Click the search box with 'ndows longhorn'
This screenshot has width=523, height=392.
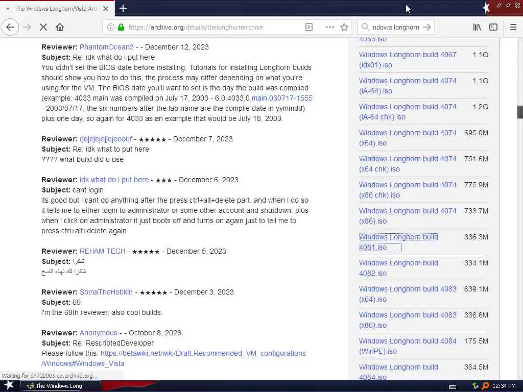point(396,28)
